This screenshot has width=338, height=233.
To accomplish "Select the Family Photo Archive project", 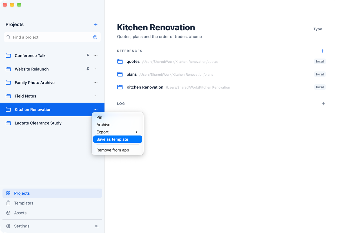I will tap(52, 83).
